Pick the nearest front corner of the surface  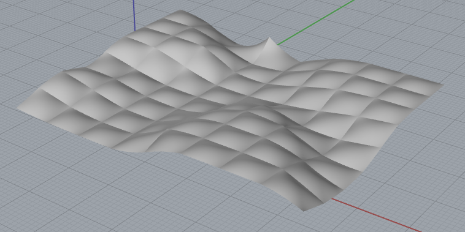coord(304,210)
